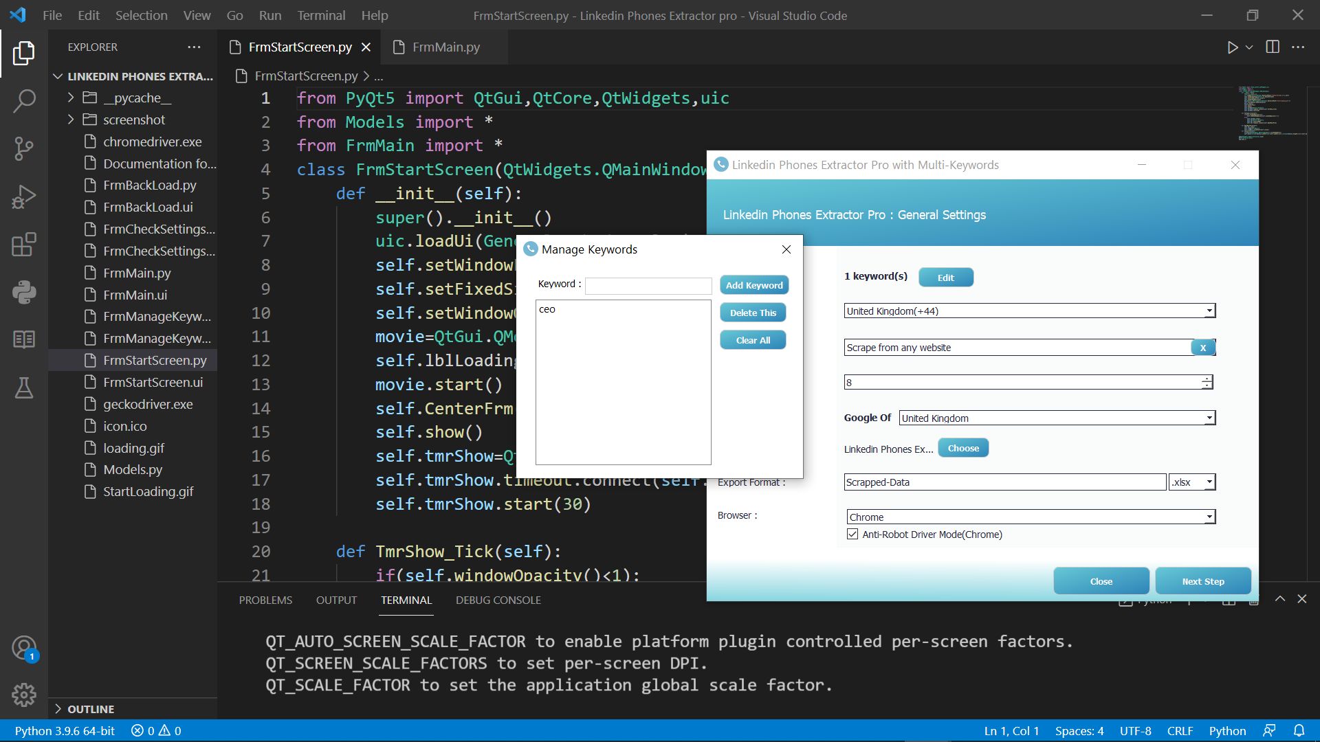
Task: Open the Source Control view
Action: click(x=24, y=148)
